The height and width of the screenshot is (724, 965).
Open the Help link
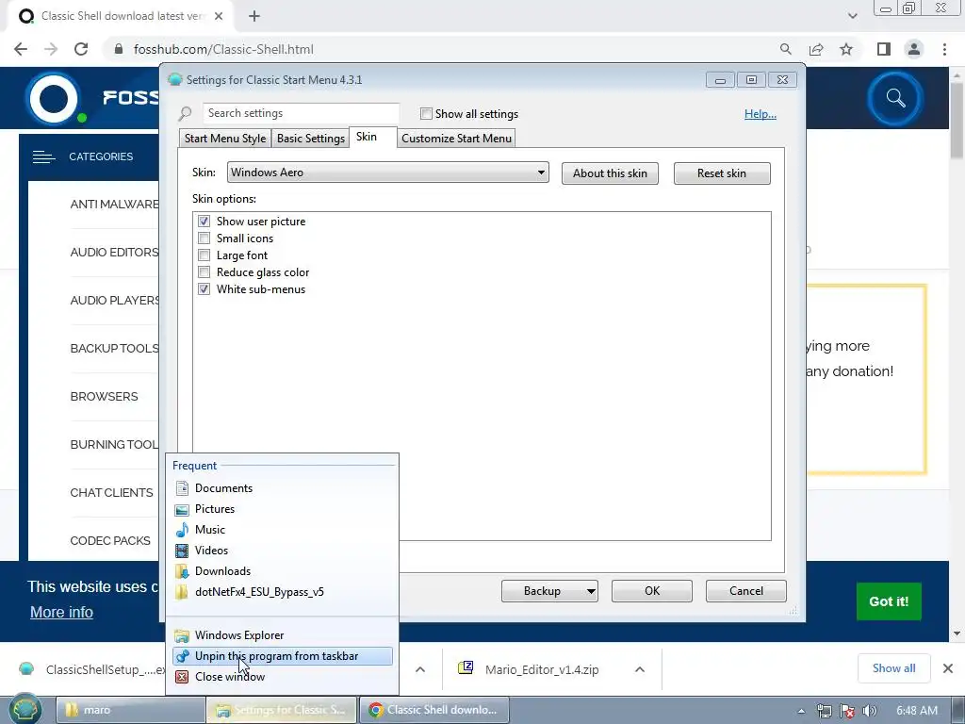pyautogui.click(x=761, y=114)
